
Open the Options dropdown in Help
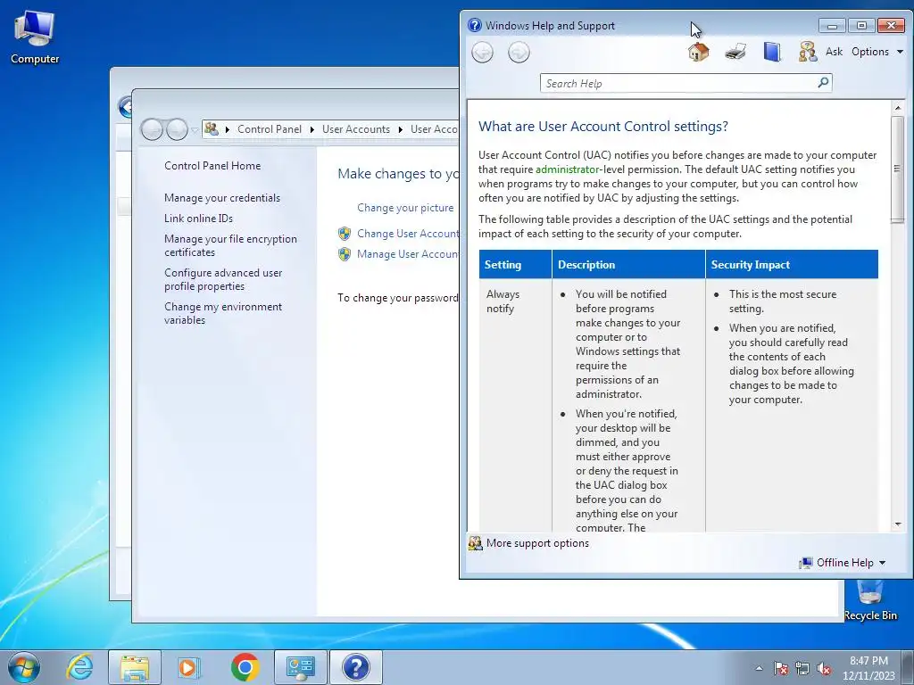[x=877, y=52]
